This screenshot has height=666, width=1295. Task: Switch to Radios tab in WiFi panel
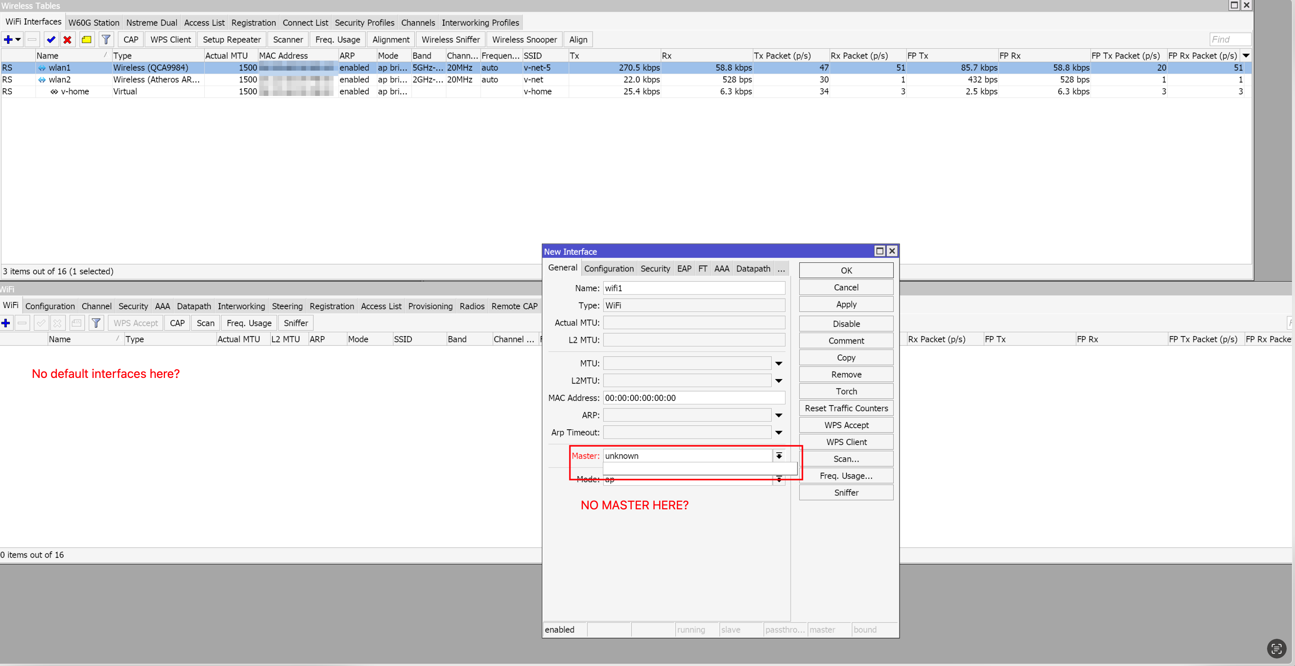472,306
